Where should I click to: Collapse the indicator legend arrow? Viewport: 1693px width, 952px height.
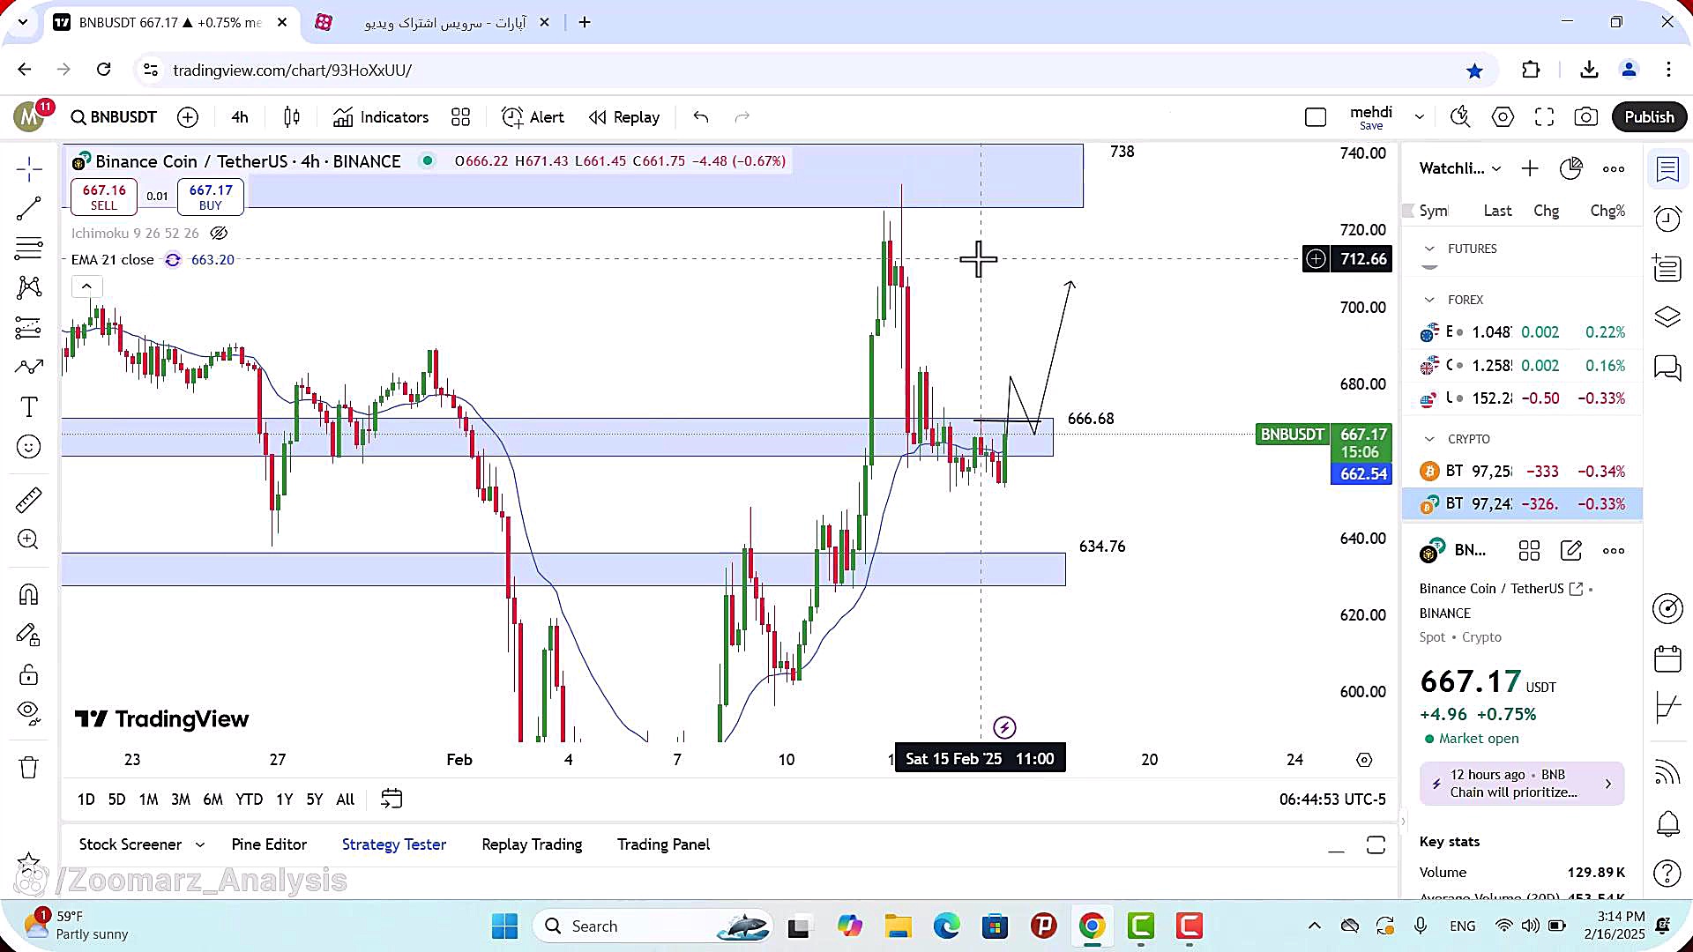[86, 286]
